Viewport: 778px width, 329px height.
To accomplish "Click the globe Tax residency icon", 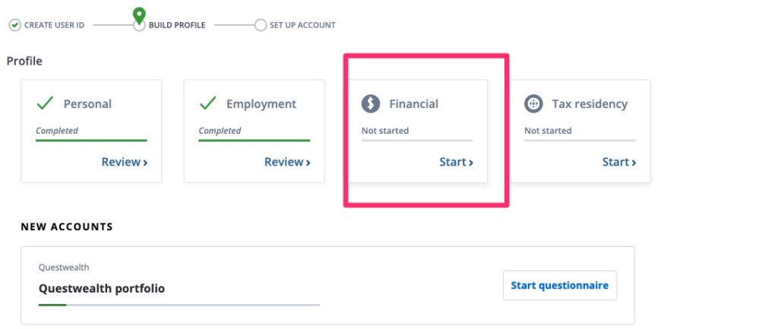I will coord(533,103).
